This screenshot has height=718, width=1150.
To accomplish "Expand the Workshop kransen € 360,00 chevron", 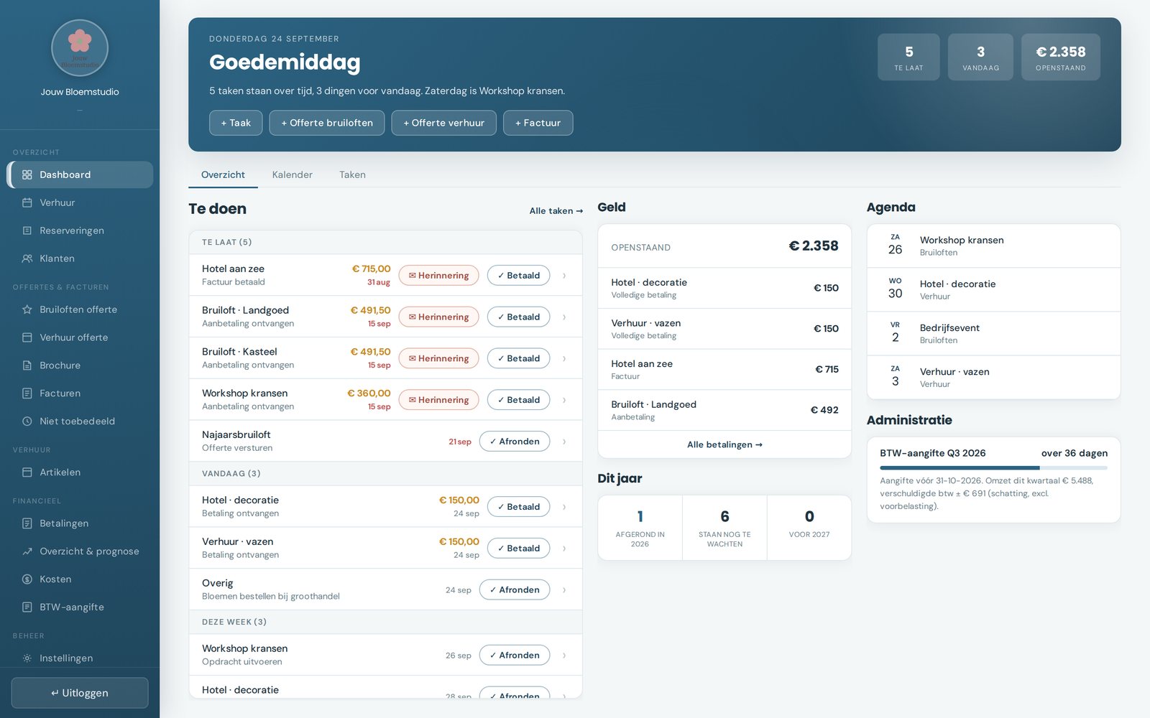I will pyautogui.click(x=564, y=400).
